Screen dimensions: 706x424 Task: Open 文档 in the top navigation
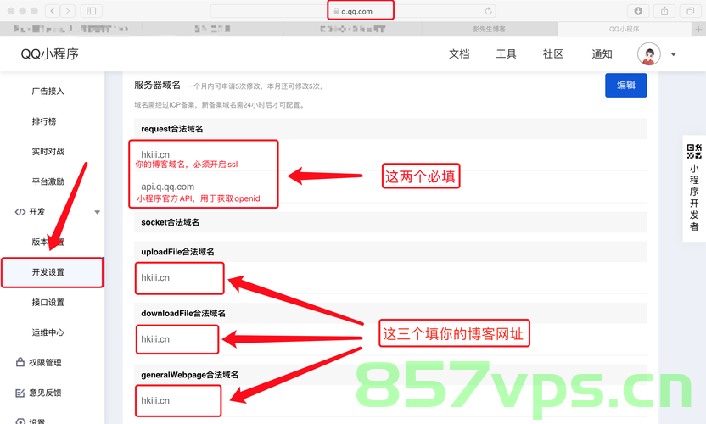point(459,54)
